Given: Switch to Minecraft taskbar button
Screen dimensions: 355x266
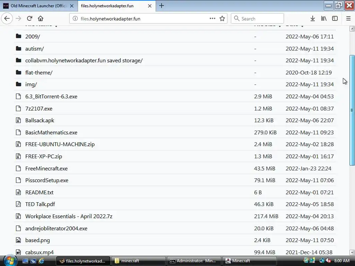Looking at the screenshot, I should click(x=250, y=261).
